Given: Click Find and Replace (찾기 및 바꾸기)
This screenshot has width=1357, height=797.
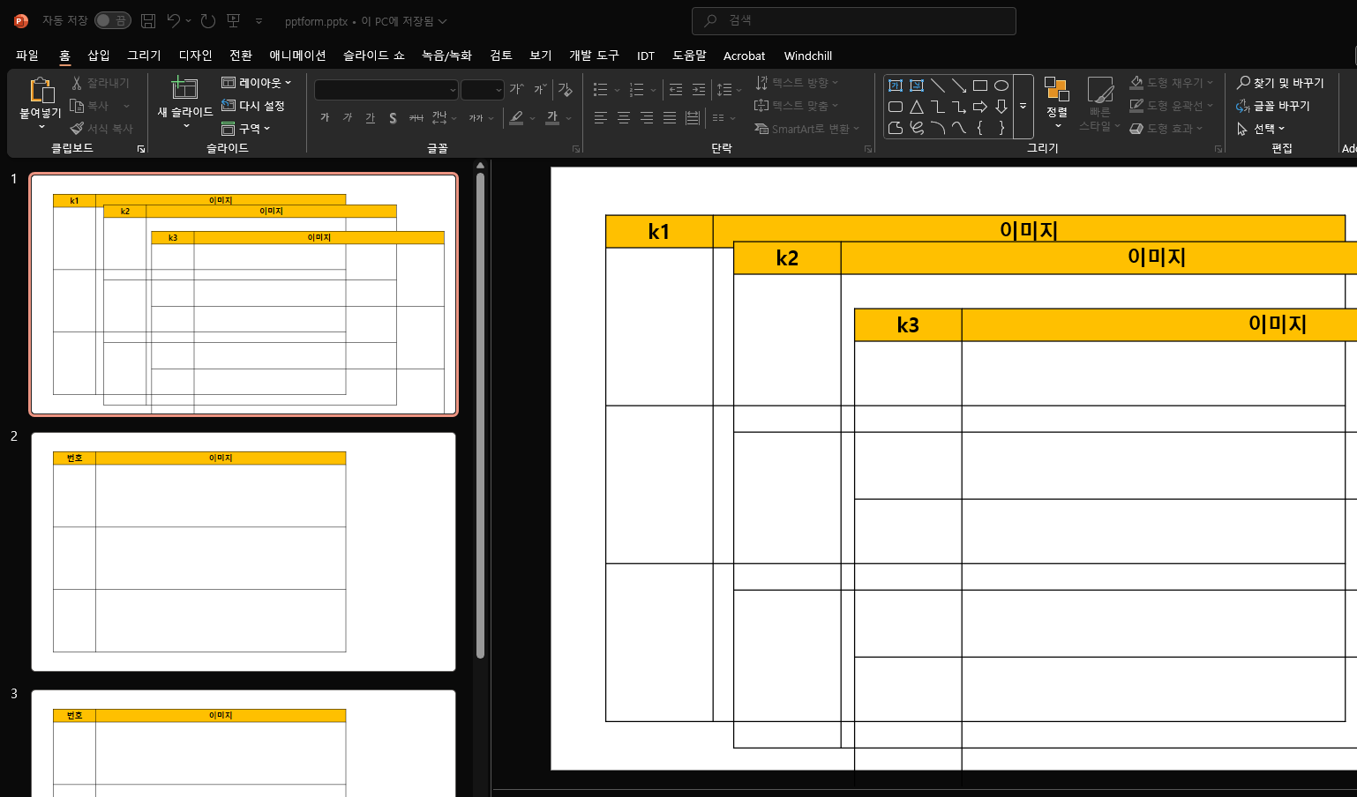Looking at the screenshot, I should [x=1280, y=82].
